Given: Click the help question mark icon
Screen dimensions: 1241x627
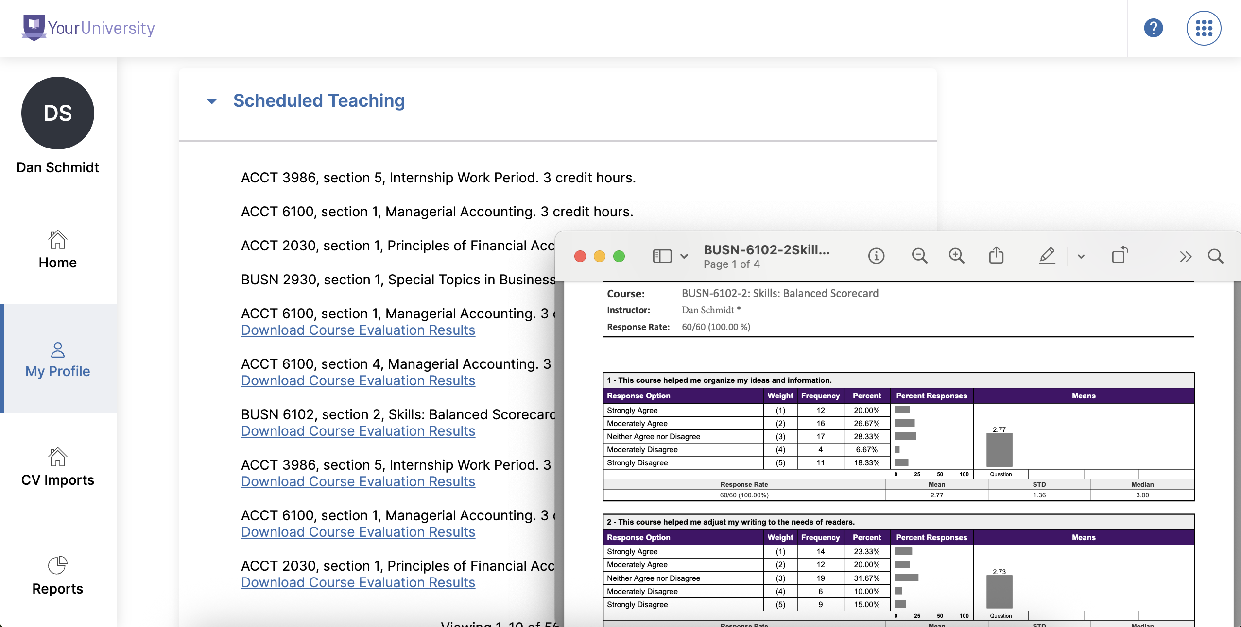Looking at the screenshot, I should pyautogui.click(x=1153, y=28).
